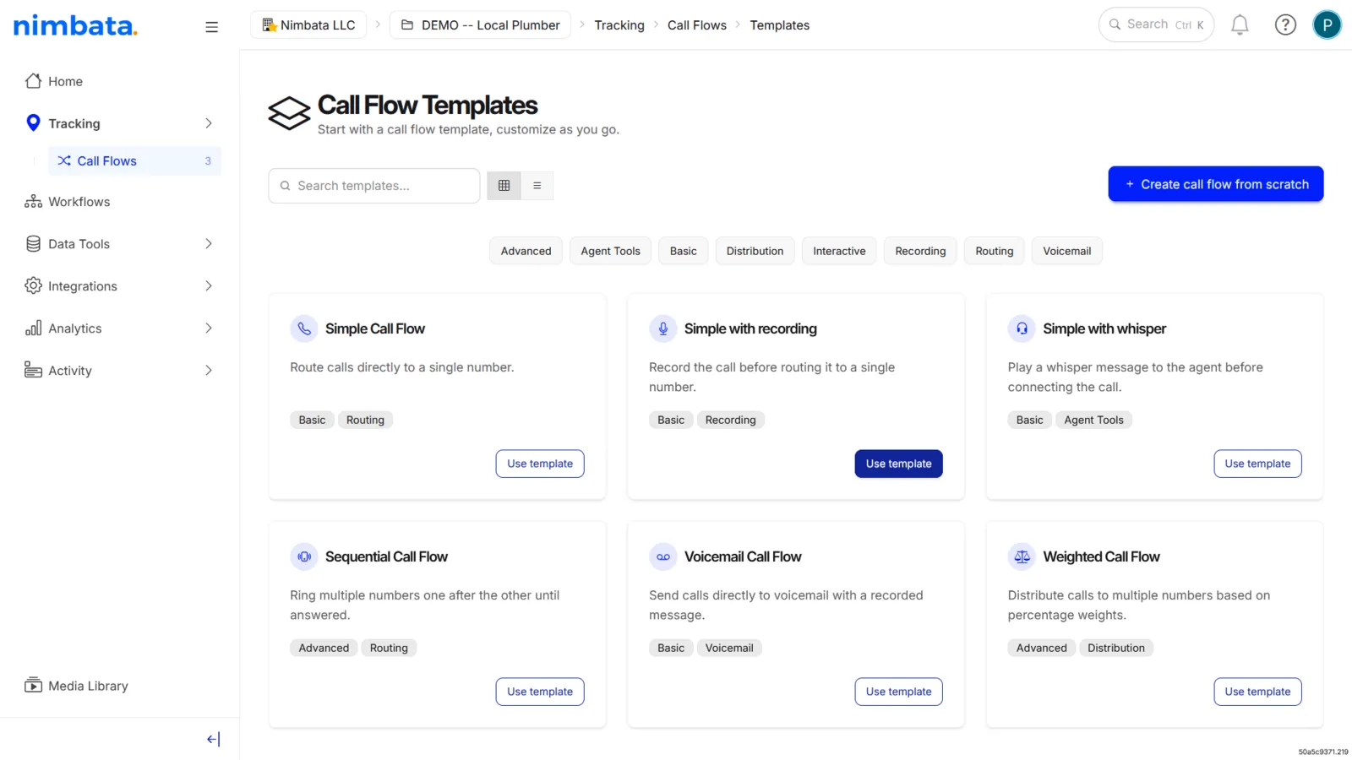Click the headset icon on Simple with whisper
This screenshot has width=1352, height=760.
[1022, 328]
